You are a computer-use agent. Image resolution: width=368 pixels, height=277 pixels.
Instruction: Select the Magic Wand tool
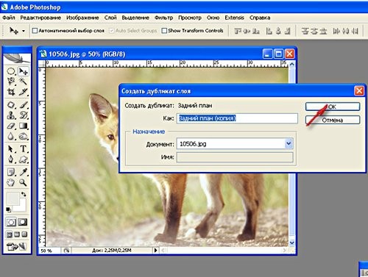pyautogui.click(x=24, y=81)
